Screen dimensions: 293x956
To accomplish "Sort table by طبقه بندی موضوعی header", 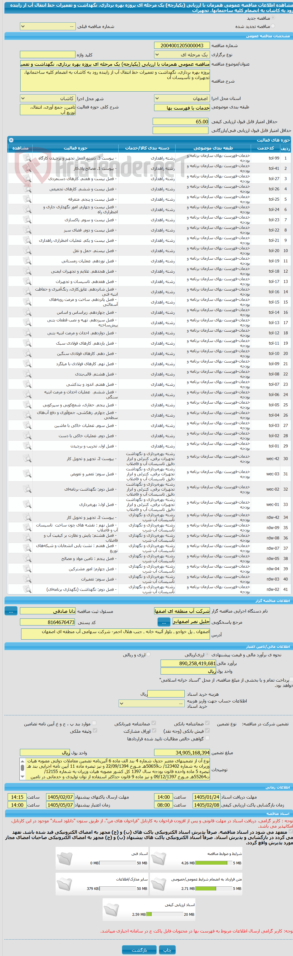I will coord(213,148).
